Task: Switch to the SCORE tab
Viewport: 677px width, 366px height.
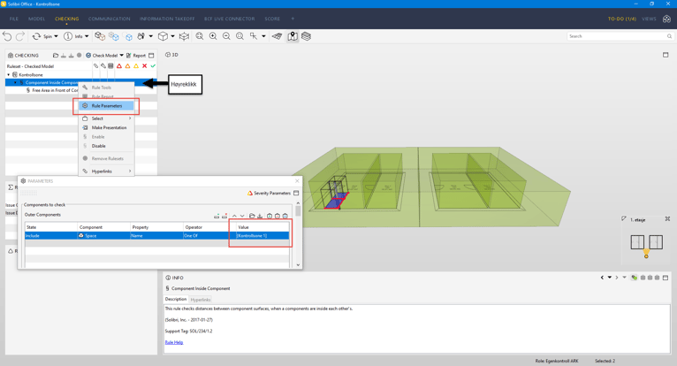Action: coord(272,19)
